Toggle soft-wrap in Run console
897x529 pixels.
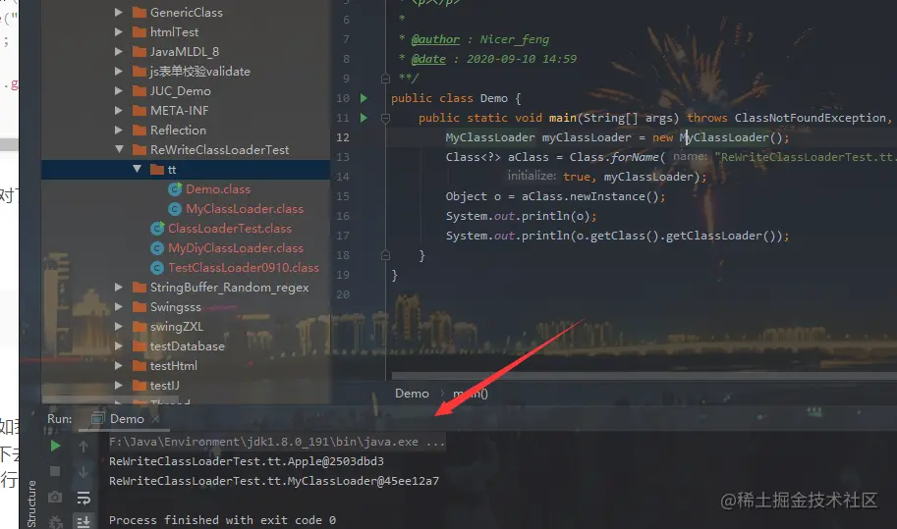coord(84,498)
